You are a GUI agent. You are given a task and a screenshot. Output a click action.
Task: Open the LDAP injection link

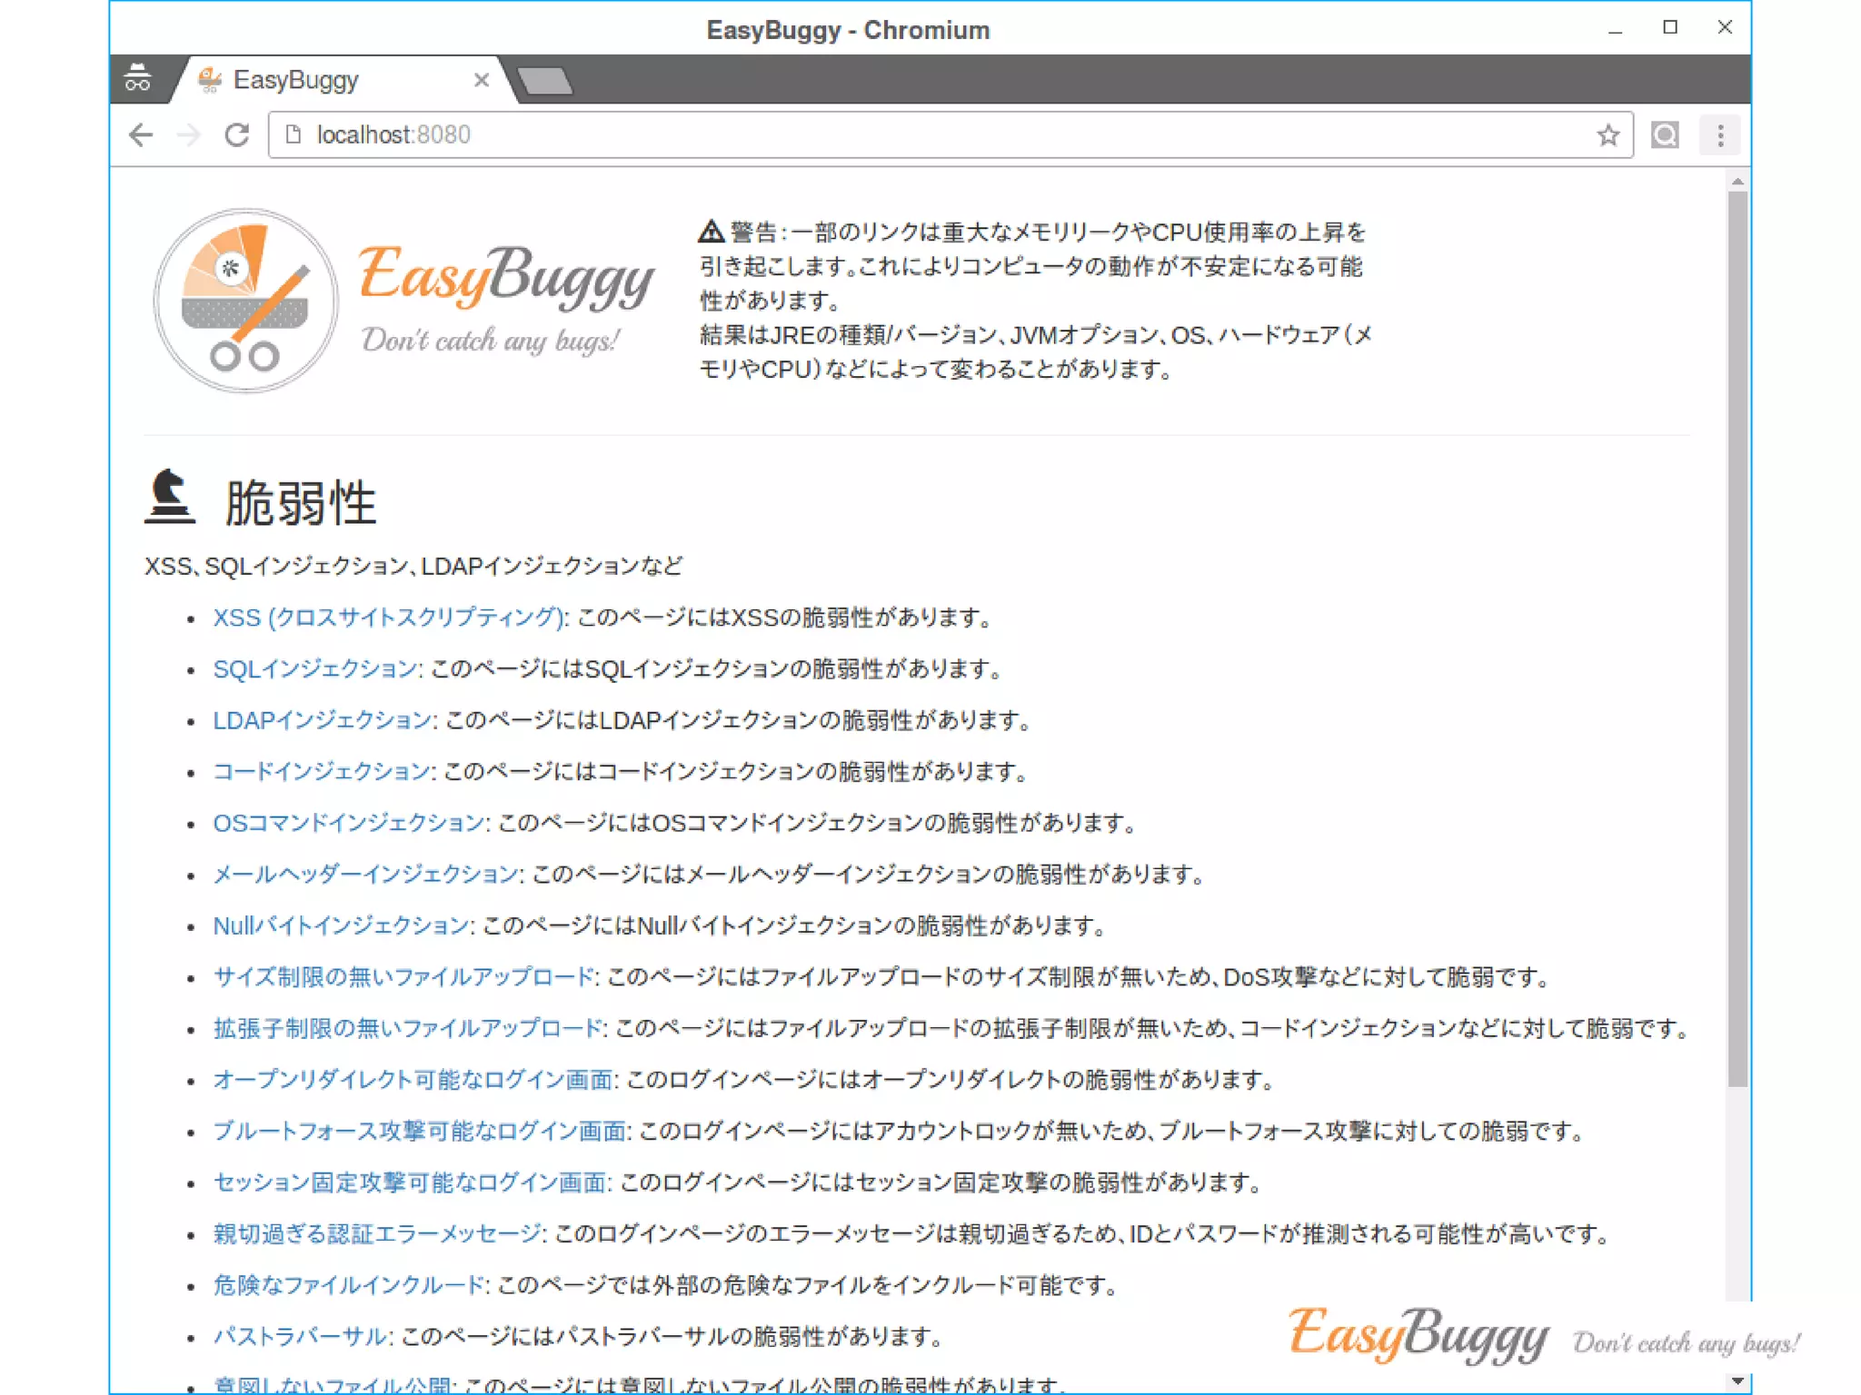point(322,720)
